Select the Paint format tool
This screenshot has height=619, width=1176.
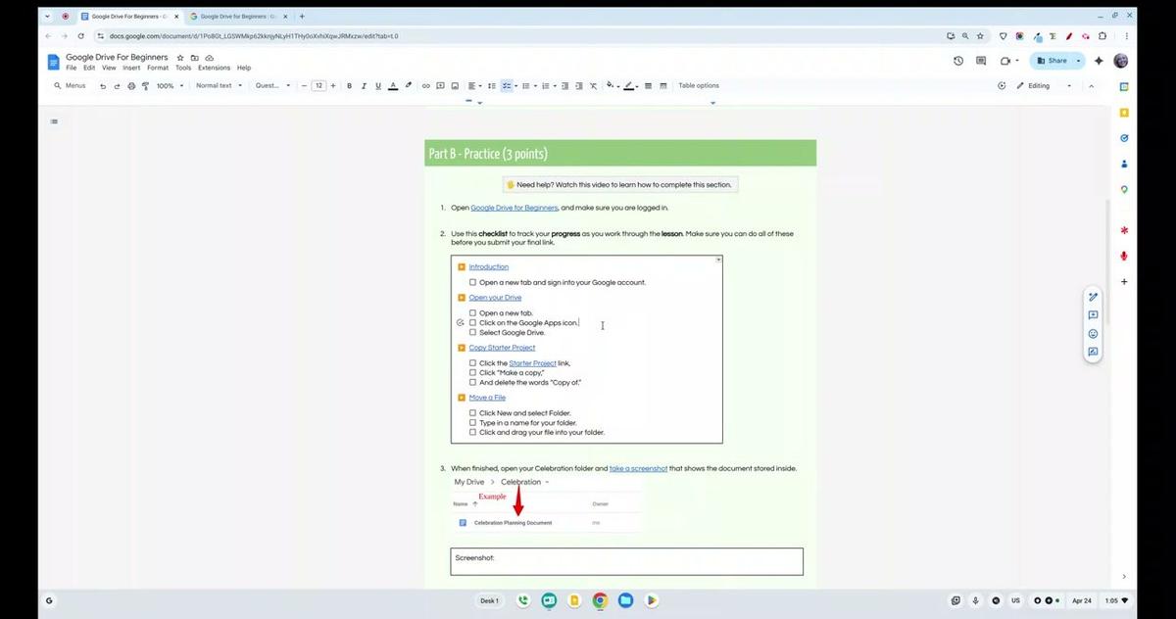coord(144,85)
